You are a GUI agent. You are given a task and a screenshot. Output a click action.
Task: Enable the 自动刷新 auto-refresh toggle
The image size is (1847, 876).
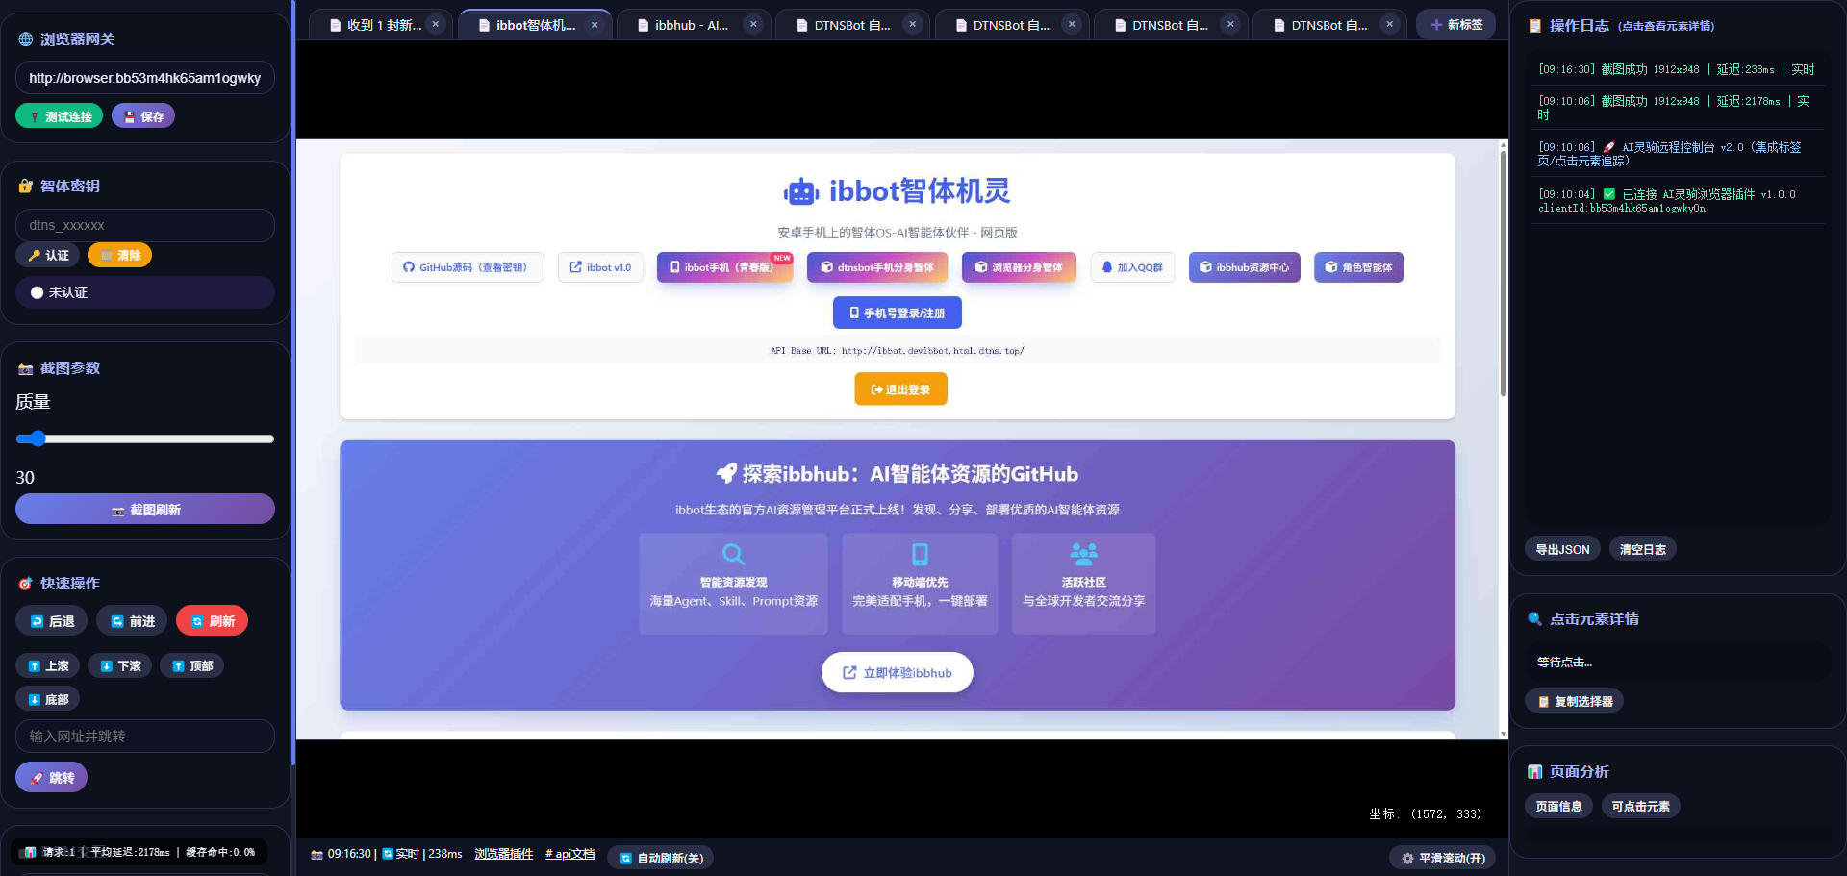(x=660, y=857)
